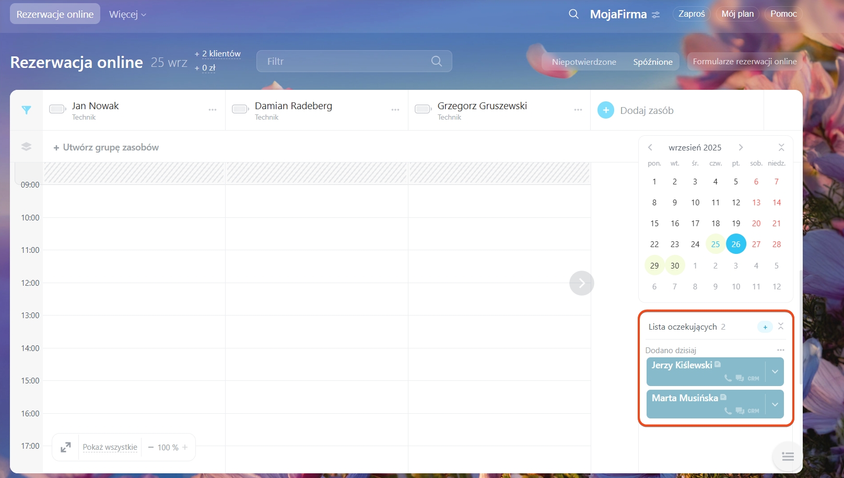Collapse the wrzesień 2025 calendar panel
This screenshot has height=478, width=844.
(781, 147)
